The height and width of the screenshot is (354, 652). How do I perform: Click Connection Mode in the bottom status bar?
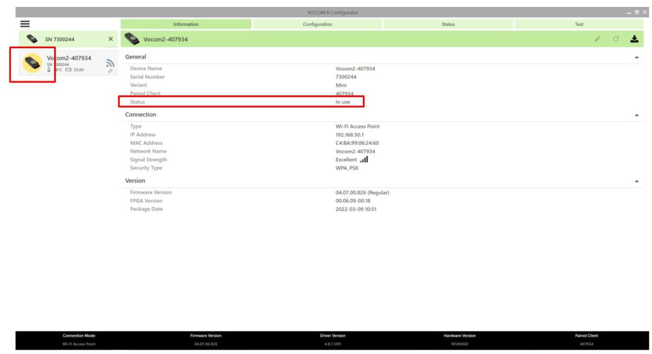(x=79, y=336)
